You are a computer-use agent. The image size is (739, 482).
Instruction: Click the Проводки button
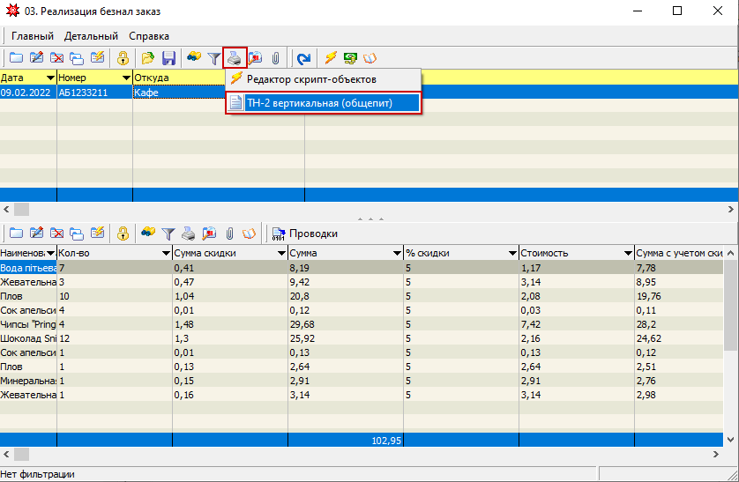click(x=305, y=234)
